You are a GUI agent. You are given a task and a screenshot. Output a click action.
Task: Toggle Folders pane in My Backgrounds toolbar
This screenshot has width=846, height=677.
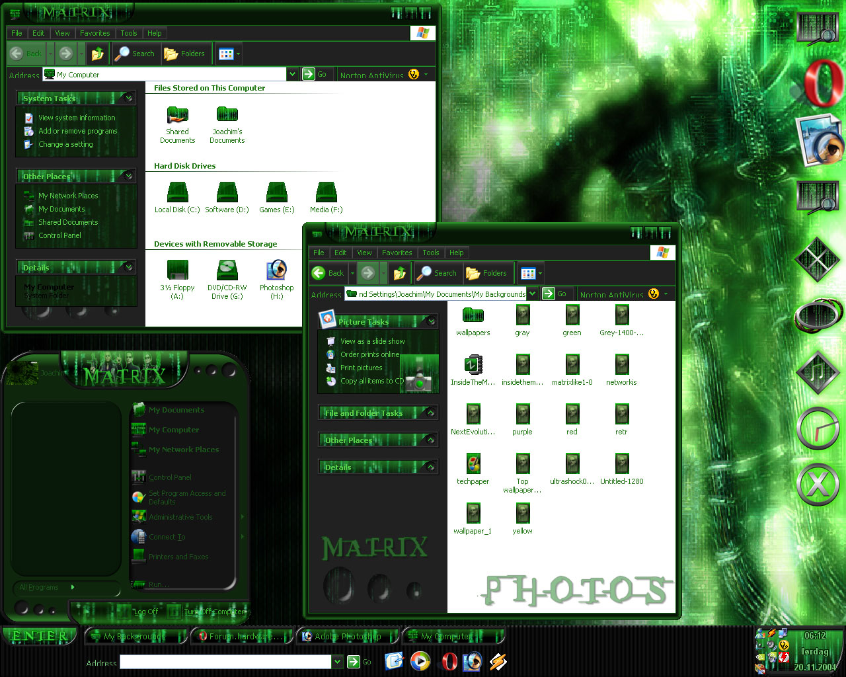486,273
